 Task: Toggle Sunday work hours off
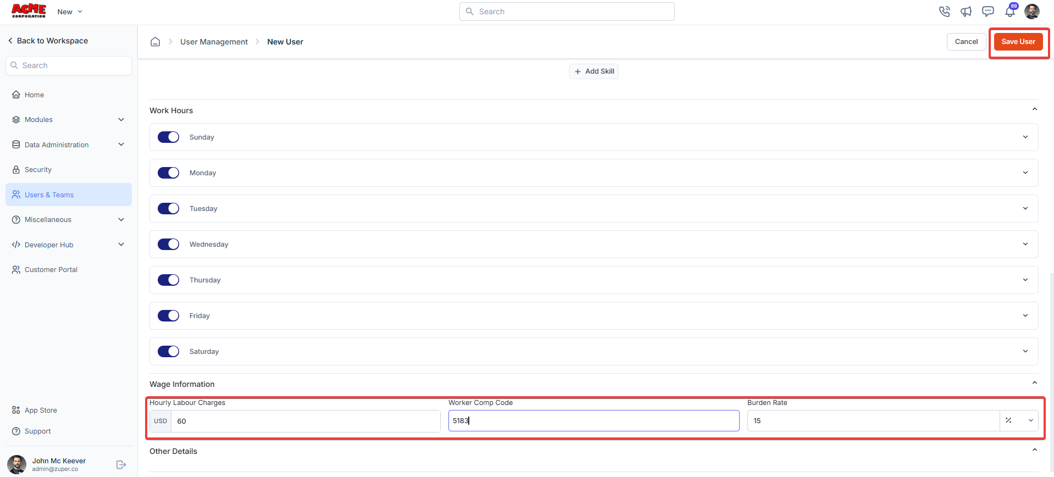pyautogui.click(x=168, y=137)
